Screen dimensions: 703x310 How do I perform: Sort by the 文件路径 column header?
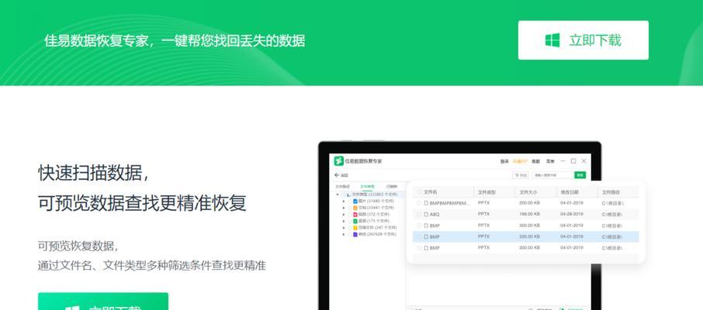click(x=611, y=192)
